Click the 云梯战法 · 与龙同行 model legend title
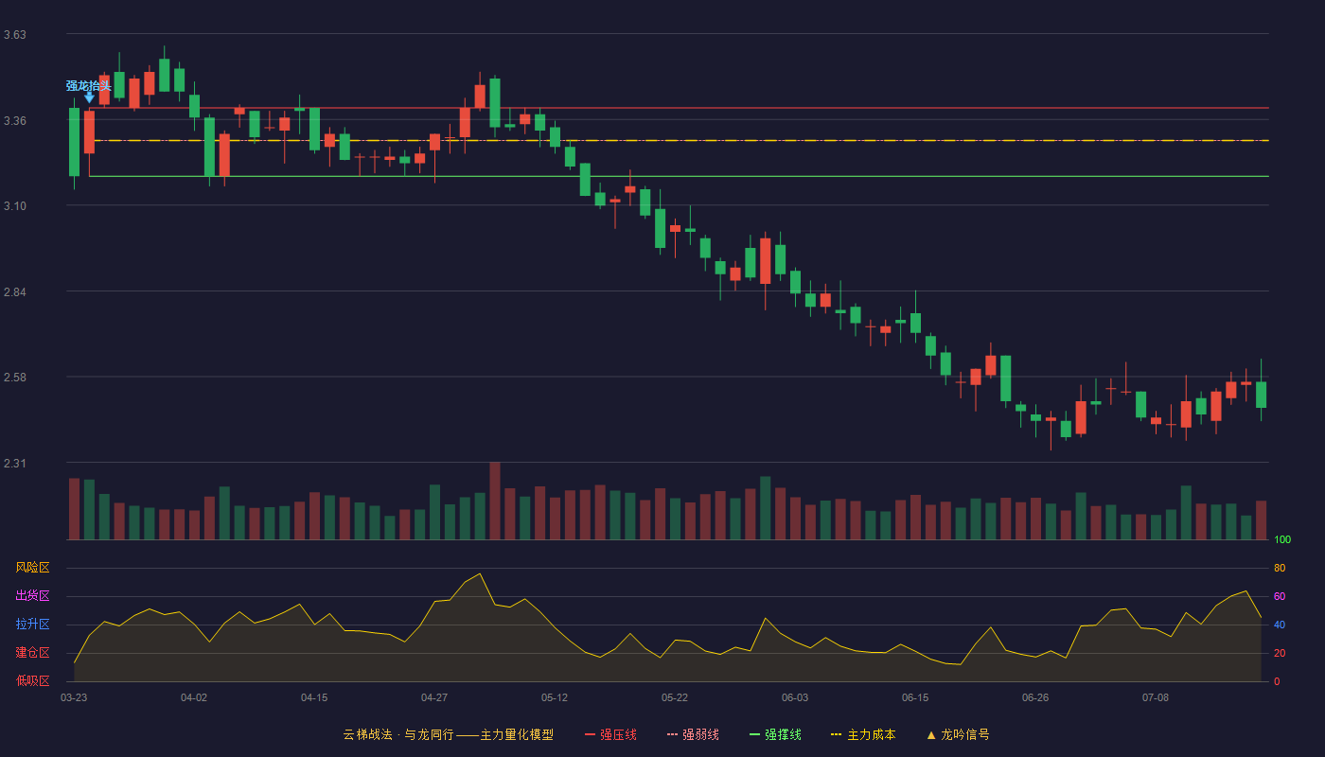Image resolution: width=1325 pixels, height=757 pixels. (448, 734)
